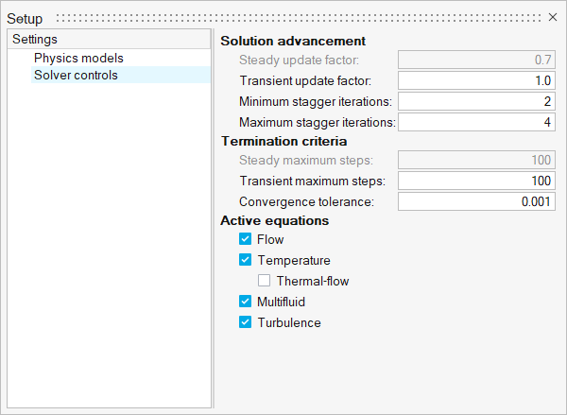
Task: Select Settings in the tree
Action: (x=35, y=40)
